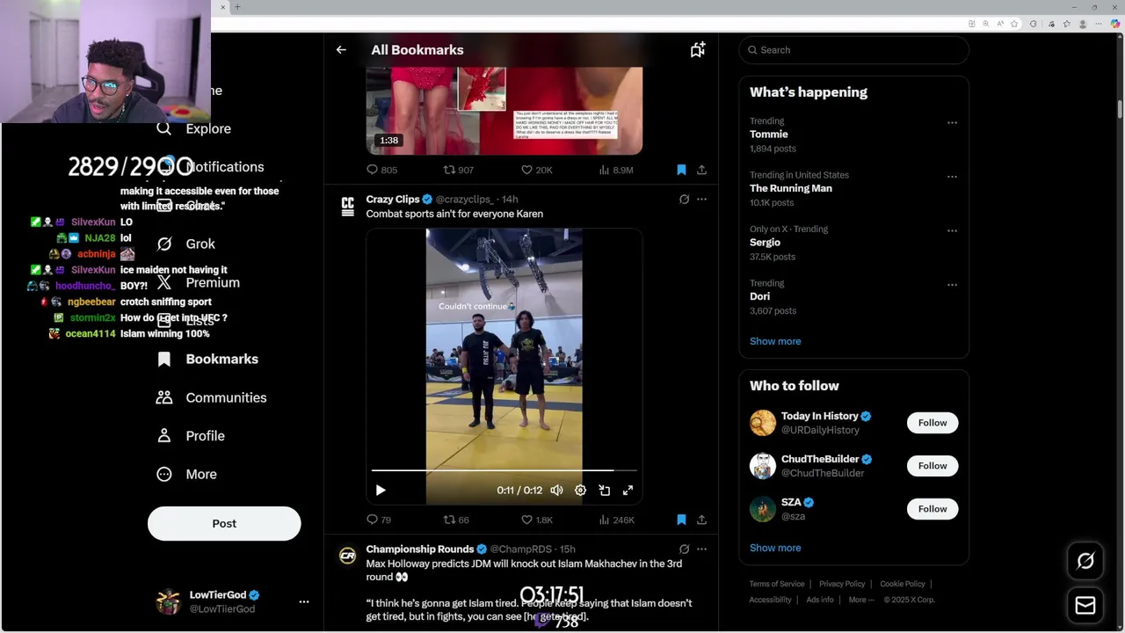This screenshot has width=1125, height=633.
Task: Reply to the post with 805 comments
Action: coord(381,170)
